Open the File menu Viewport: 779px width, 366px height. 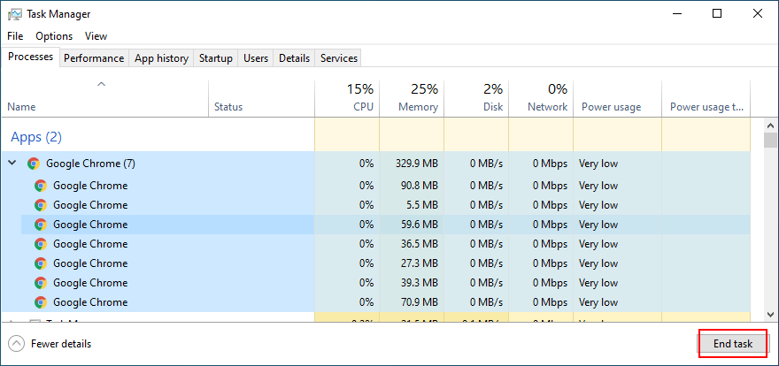pyautogui.click(x=15, y=36)
